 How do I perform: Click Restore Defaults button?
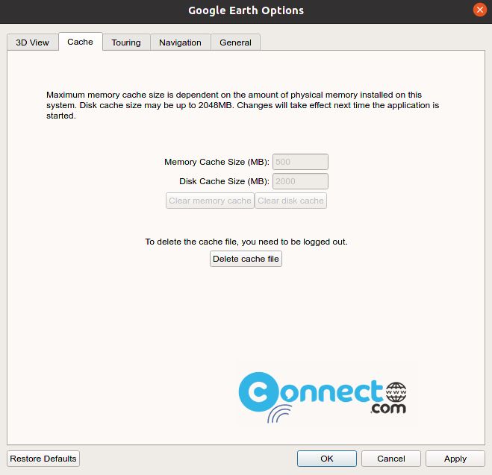pyautogui.click(x=43, y=459)
